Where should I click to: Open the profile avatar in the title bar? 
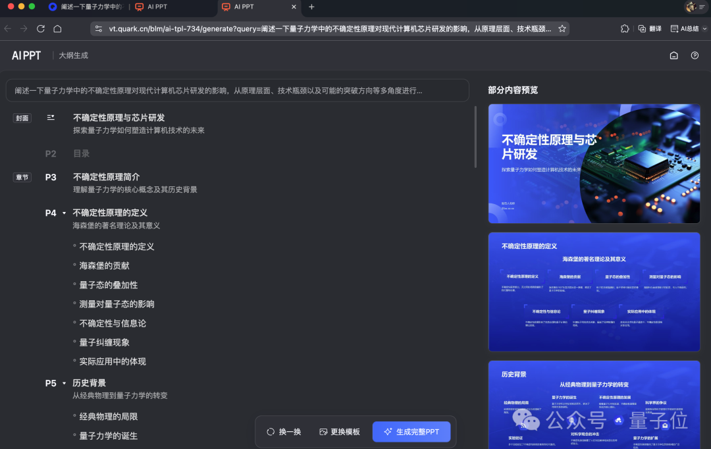691,7
